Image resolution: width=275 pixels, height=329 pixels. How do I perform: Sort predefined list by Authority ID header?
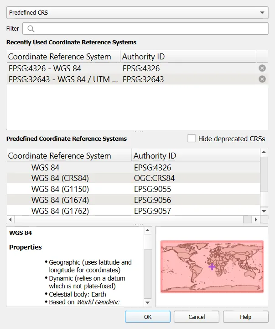click(196, 155)
